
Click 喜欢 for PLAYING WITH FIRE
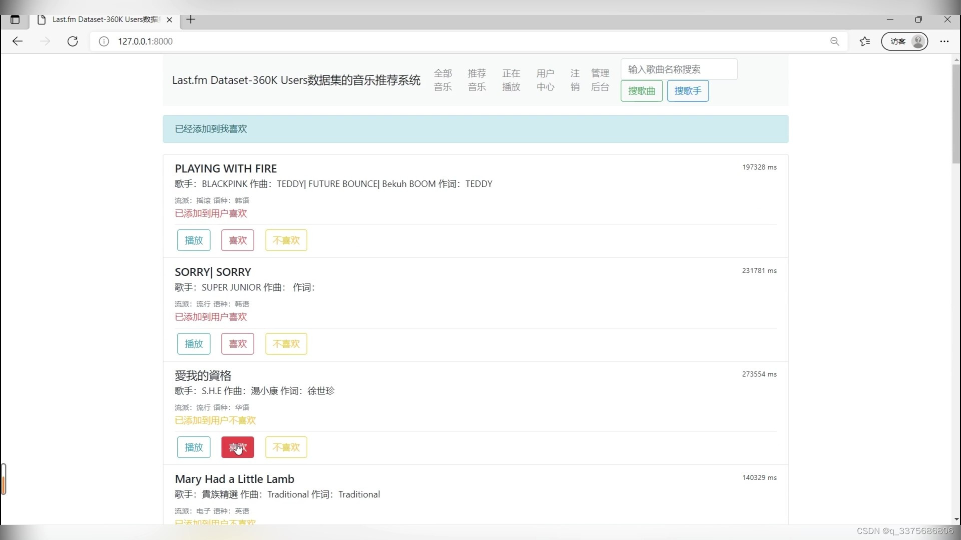click(x=237, y=240)
